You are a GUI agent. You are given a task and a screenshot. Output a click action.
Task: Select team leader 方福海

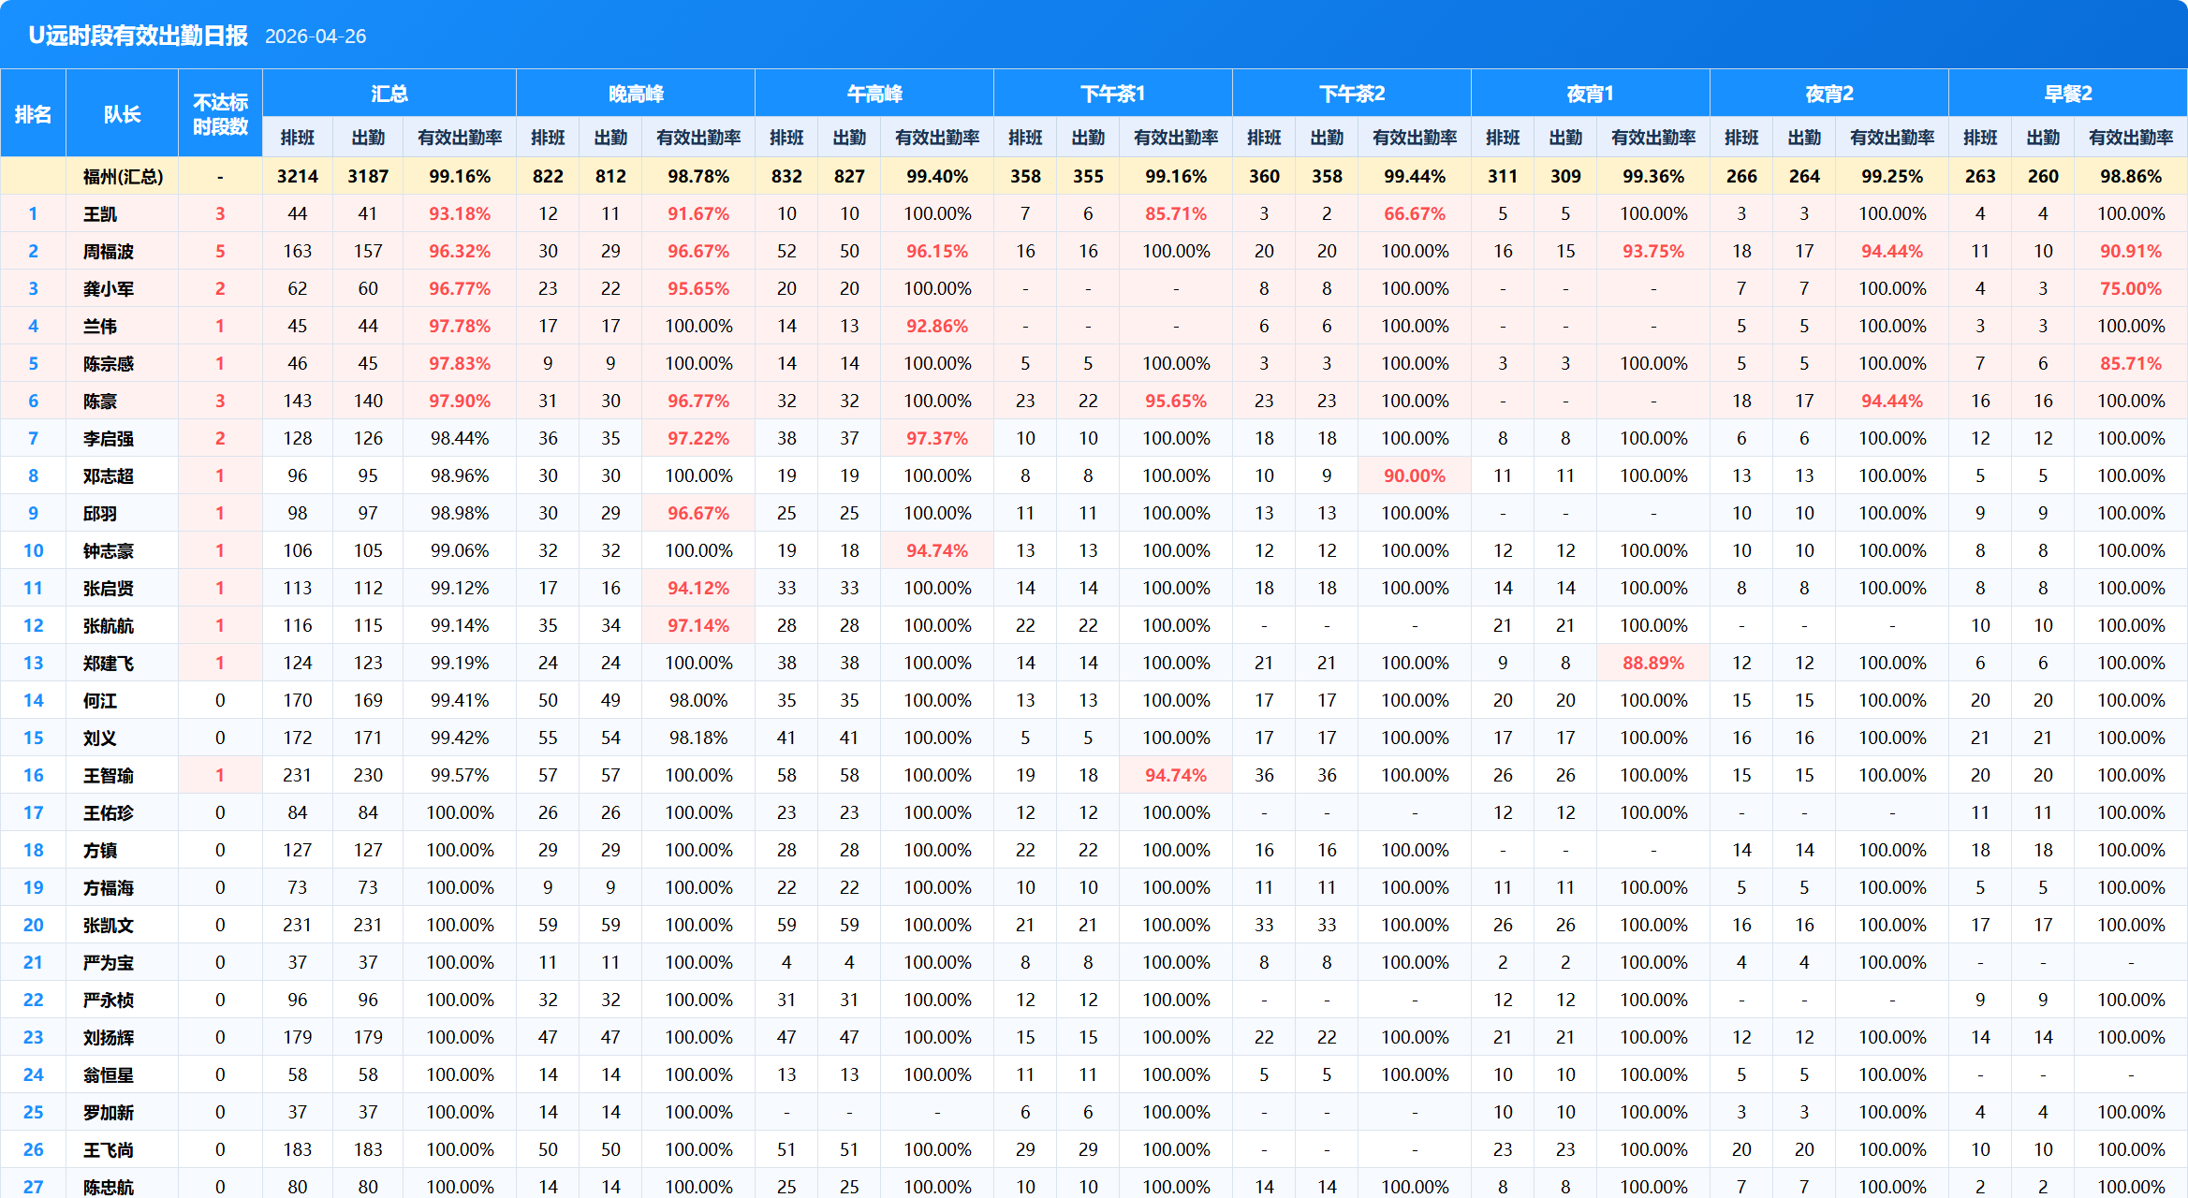(x=109, y=887)
